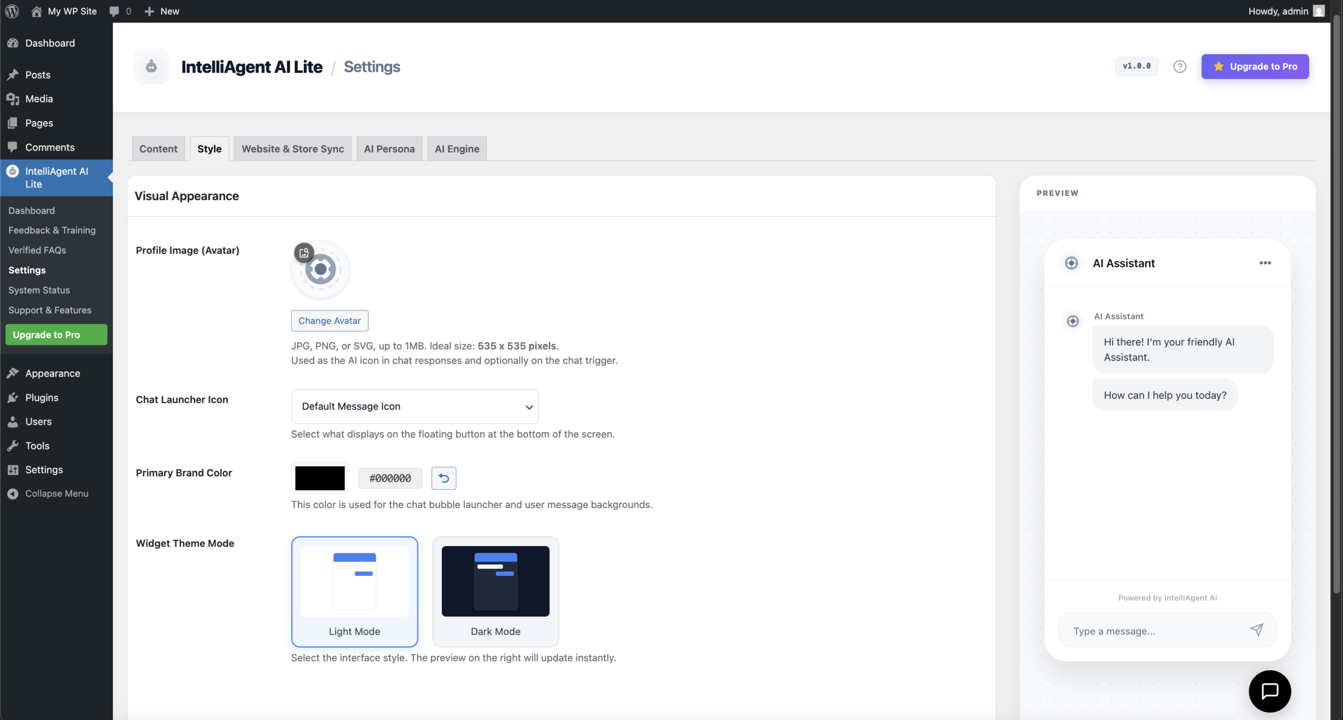The image size is (1343, 720).
Task: Click the send arrow in the chat preview
Action: pos(1256,630)
